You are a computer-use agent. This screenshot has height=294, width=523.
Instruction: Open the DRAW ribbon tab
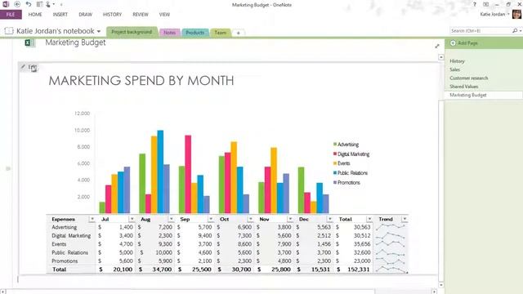85,15
